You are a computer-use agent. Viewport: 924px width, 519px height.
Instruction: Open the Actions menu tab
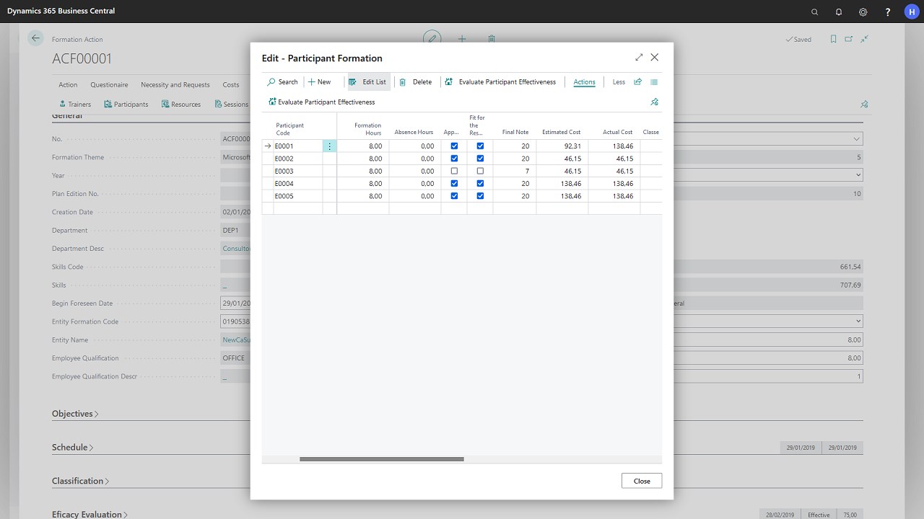click(x=584, y=82)
